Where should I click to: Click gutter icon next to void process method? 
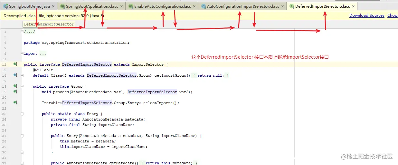coord(15,92)
